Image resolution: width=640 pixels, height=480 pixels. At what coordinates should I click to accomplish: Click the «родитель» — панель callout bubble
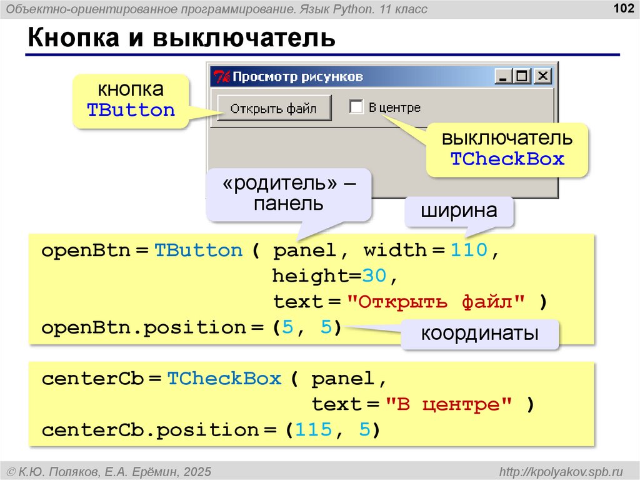tap(289, 195)
